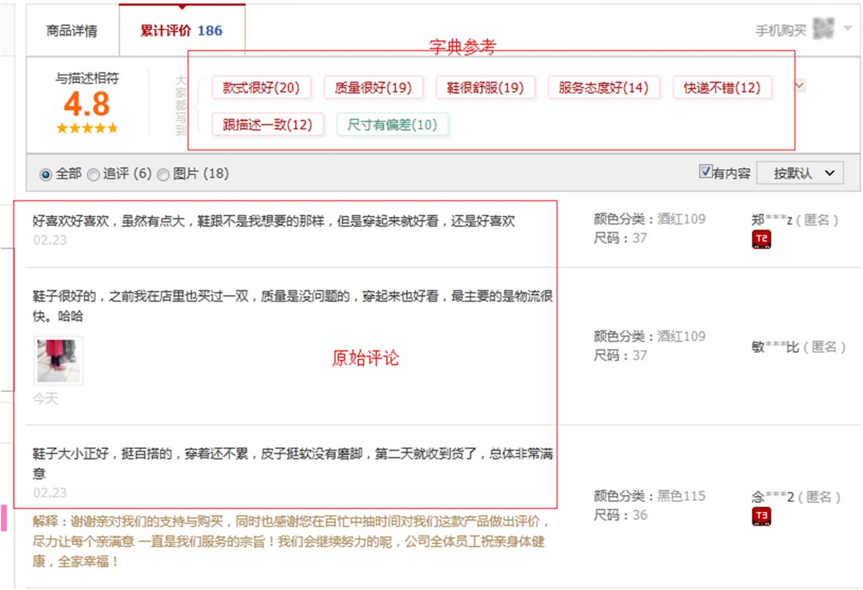Open the 按默认 sort dropdown
The image size is (863, 590).
(x=800, y=173)
